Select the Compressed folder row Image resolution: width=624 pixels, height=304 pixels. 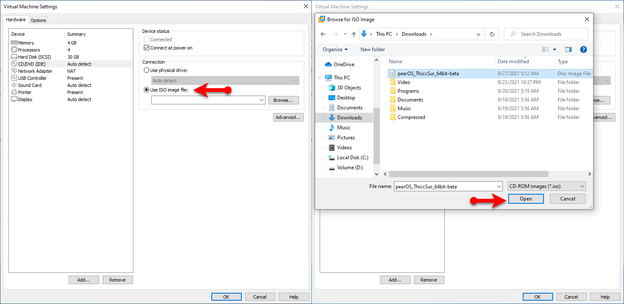point(489,117)
